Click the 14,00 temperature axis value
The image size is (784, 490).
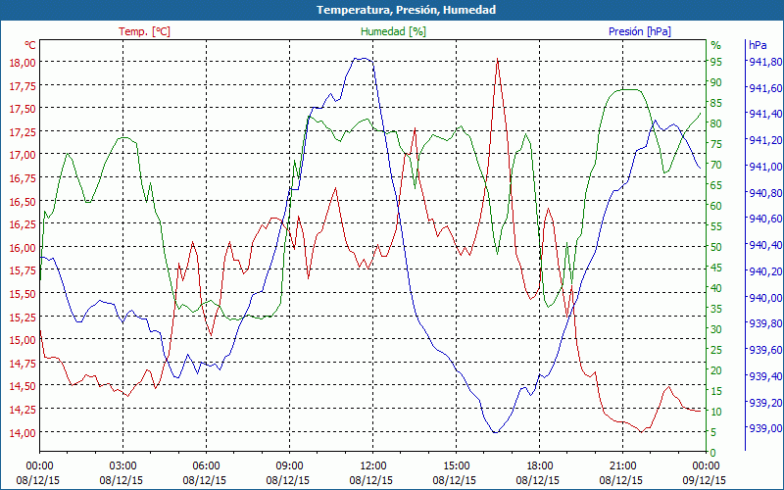23,432
